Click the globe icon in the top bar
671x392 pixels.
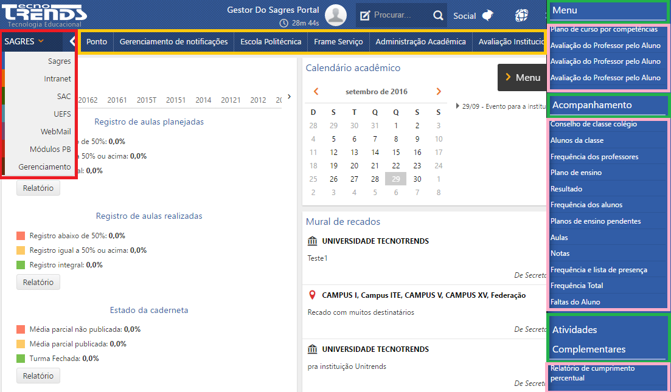[x=521, y=15]
